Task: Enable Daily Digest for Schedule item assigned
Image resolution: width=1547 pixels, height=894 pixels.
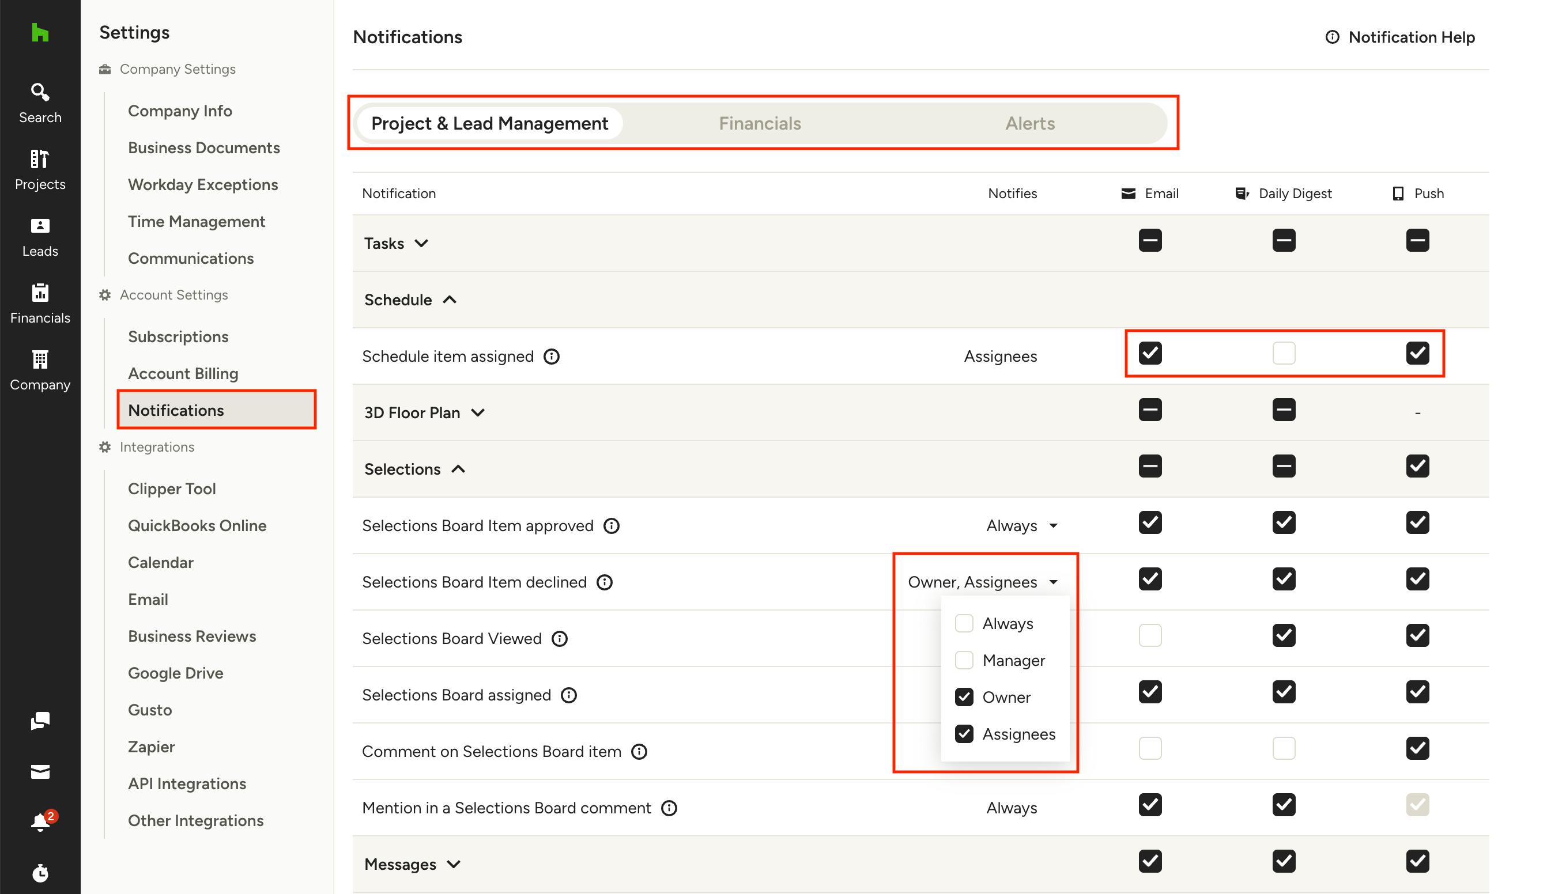Action: pyautogui.click(x=1284, y=354)
